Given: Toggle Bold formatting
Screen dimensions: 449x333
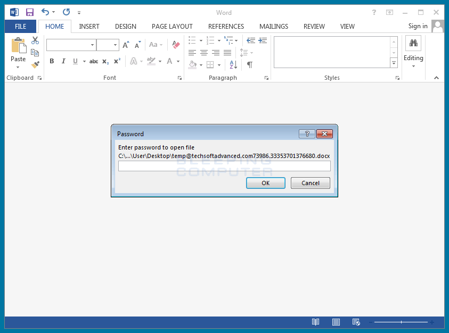Looking at the screenshot, I should (52, 61).
